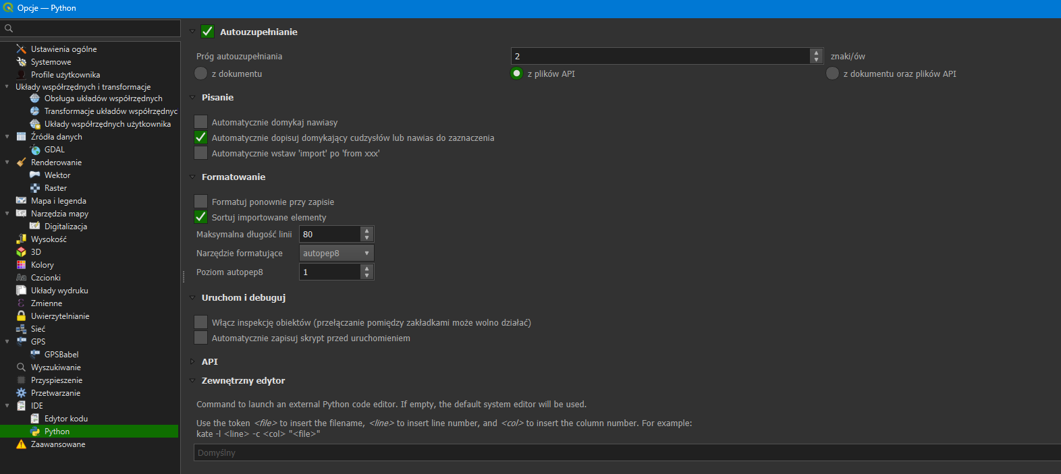Open the 'Narzędzie formatujące' autopep8 dropdown
1061x474 pixels.
[x=336, y=254]
